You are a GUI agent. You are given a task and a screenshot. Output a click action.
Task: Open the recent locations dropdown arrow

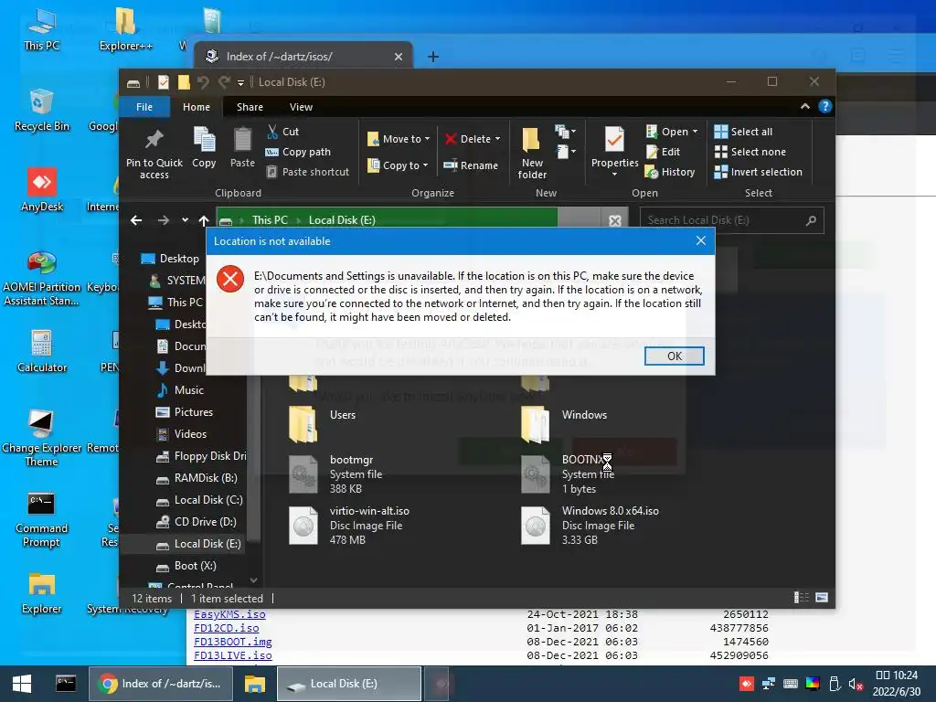pyautogui.click(x=185, y=220)
